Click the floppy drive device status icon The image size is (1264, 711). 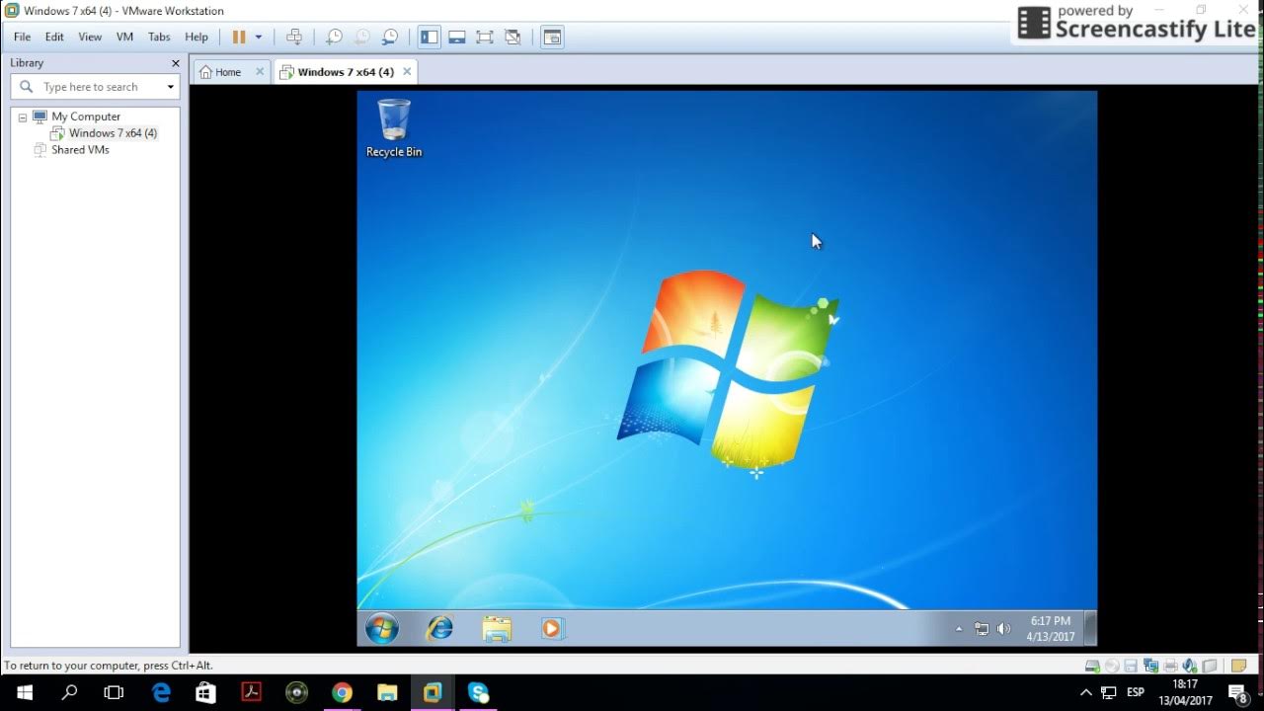pos(1132,666)
